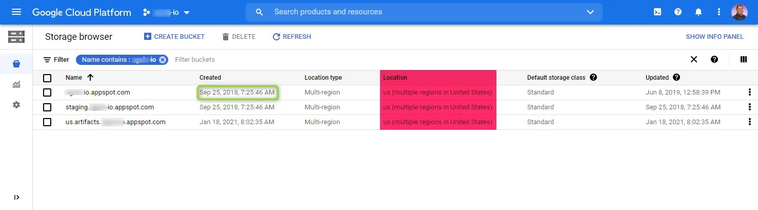Click the Create Bucket button
This screenshot has height=210, width=758.
[174, 37]
